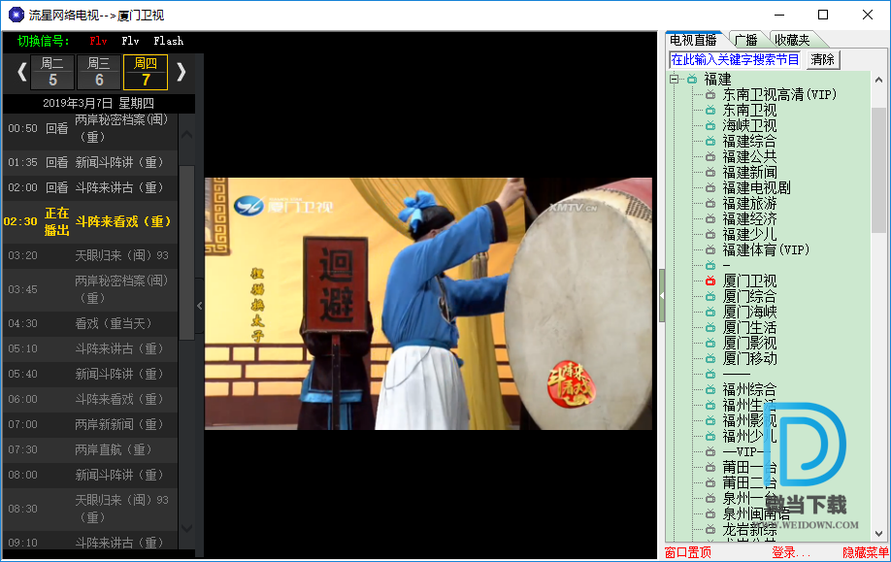Image resolution: width=891 pixels, height=562 pixels.
Task: Click the TV icon beside 福州综合
Action: pyautogui.click(x=709, y=390)
